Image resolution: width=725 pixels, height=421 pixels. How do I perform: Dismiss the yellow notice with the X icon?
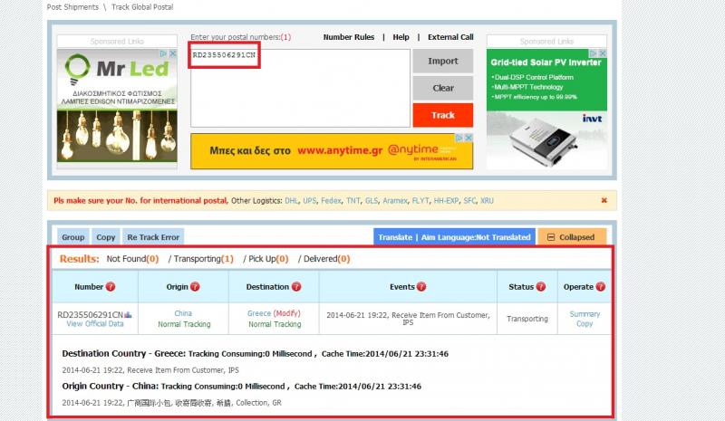[604, 200]
